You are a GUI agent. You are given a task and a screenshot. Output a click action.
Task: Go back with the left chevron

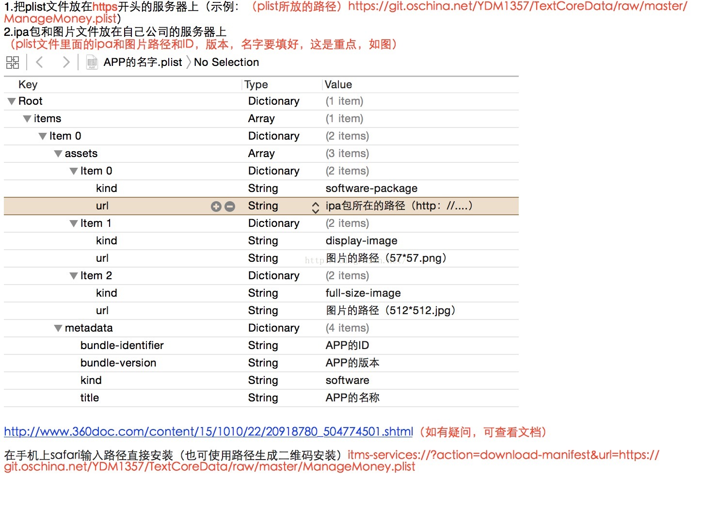[40, 62]
